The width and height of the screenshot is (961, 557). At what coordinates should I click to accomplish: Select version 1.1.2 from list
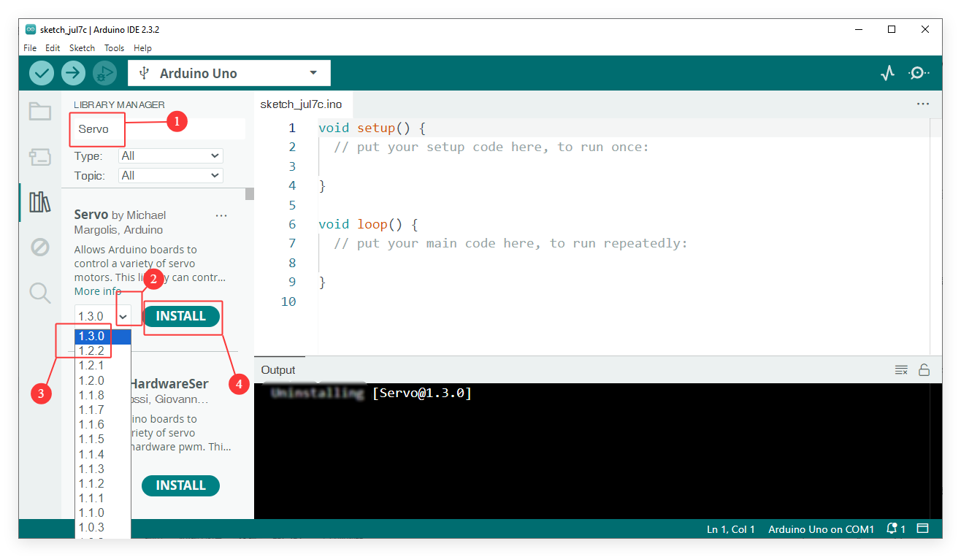(103, 483)
